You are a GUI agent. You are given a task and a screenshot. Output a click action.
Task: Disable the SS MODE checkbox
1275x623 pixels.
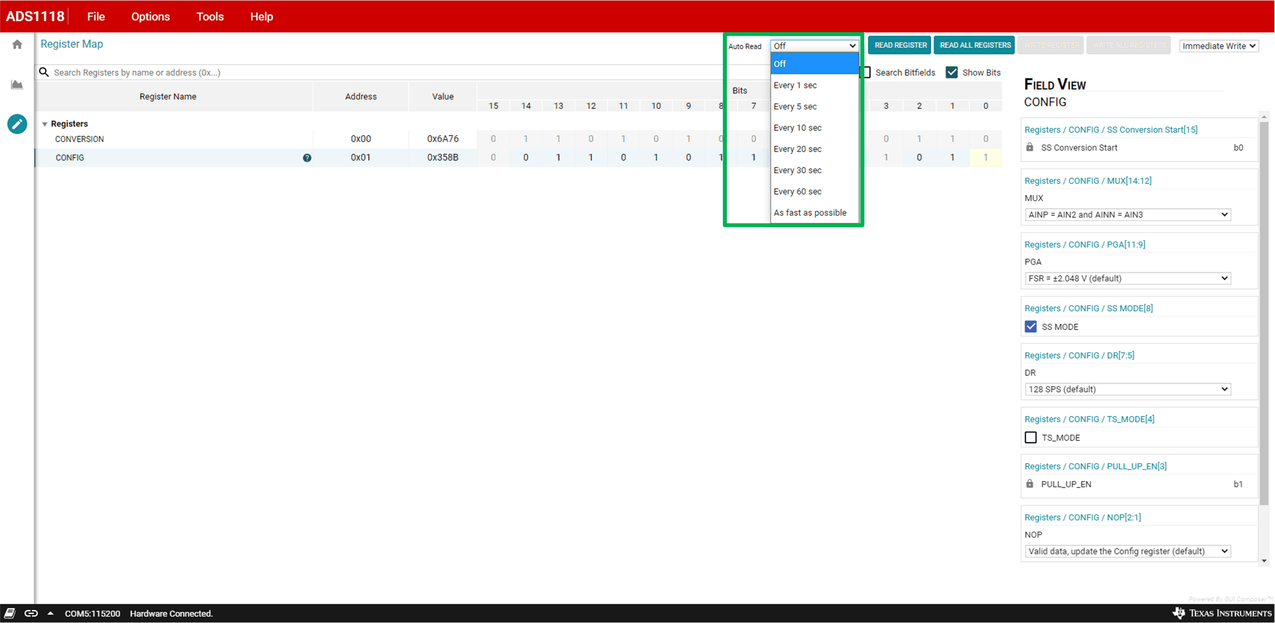point(1031,327)
